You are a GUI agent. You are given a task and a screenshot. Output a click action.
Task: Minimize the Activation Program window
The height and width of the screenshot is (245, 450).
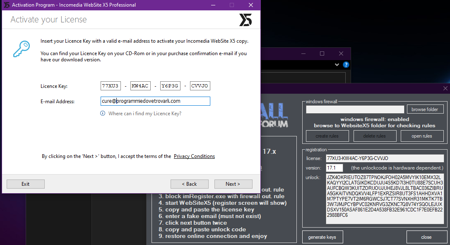(213, 5)
